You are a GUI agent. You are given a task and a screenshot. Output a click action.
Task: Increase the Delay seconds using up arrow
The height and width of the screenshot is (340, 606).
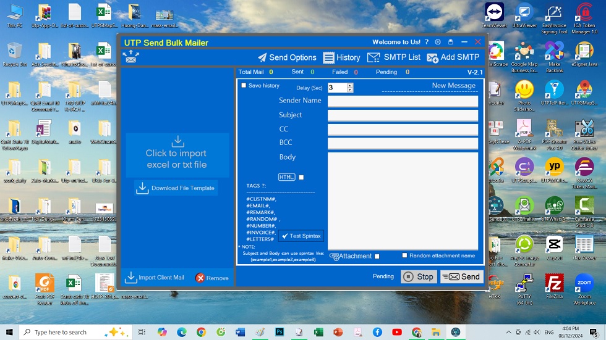pyautogui.click(x=350, y=85)
